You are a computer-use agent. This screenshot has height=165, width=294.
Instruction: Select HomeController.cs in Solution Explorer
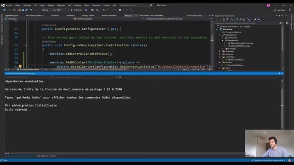tap(236, 60)
